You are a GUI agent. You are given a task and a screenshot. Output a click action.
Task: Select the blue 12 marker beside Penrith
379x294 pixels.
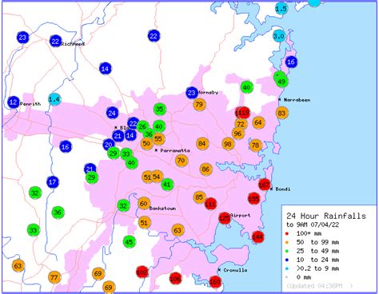click(x=14, y=102)
